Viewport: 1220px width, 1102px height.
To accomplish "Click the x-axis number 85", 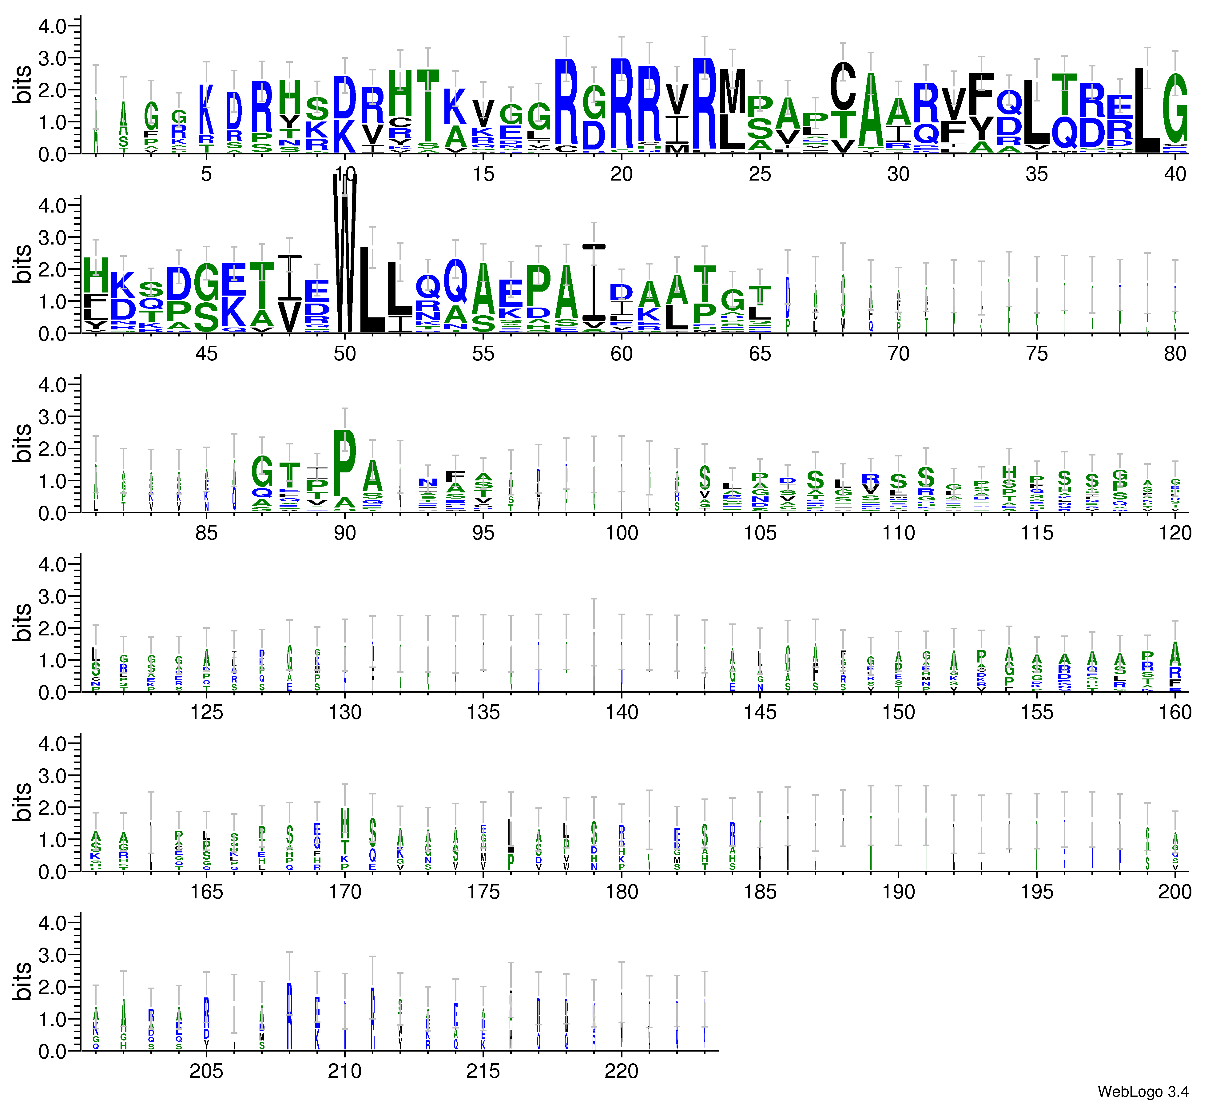I will click(206, 532).
